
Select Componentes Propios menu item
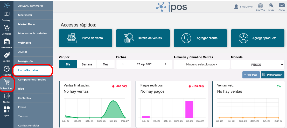pos(33,80)
